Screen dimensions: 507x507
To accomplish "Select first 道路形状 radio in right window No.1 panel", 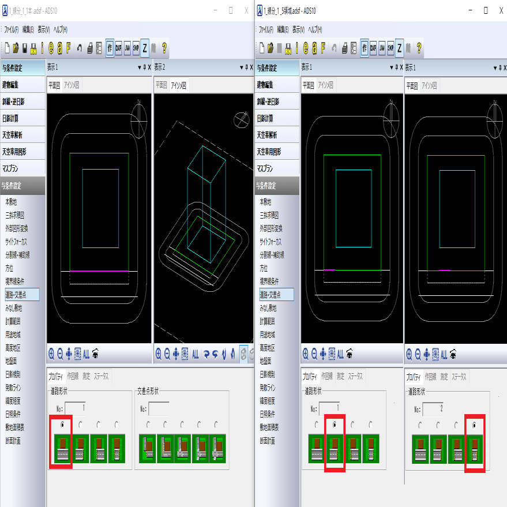I will tap(316, 425).
